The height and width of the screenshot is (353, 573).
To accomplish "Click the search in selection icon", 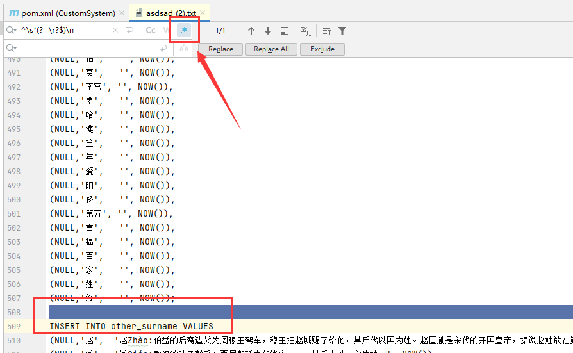I will click(285, 31).
